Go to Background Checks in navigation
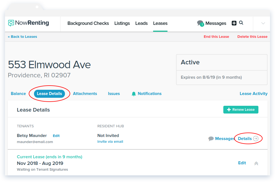This screenshot has width=275, height=182. (x=88, y=23)
